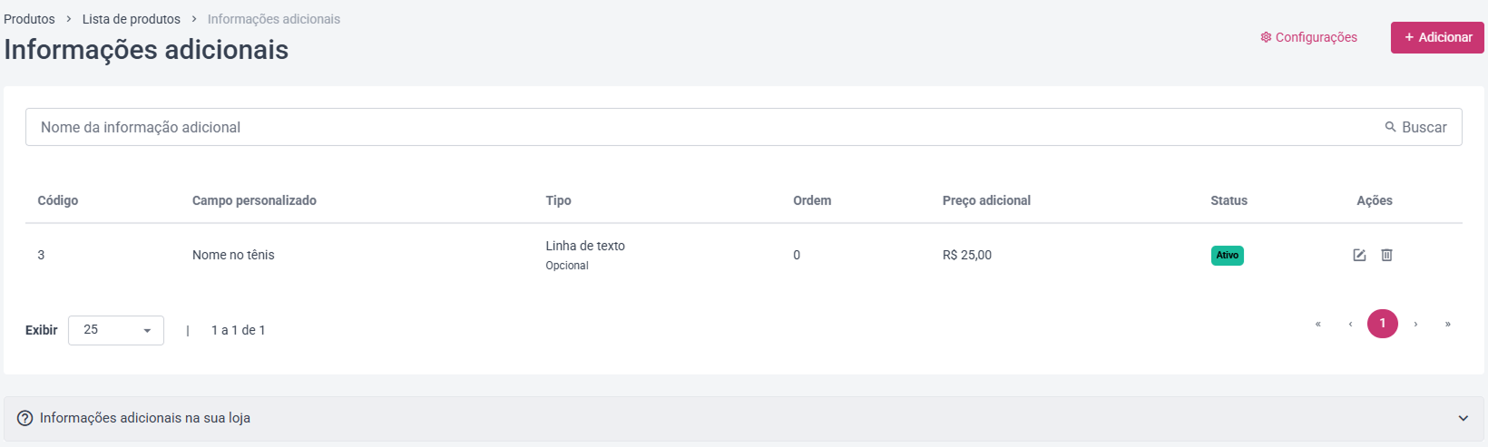Click the help icon beside Informações adicionais na sua loja
Image resolution: width=1488 pixels, height=447 pixels.
pos(25,418)
